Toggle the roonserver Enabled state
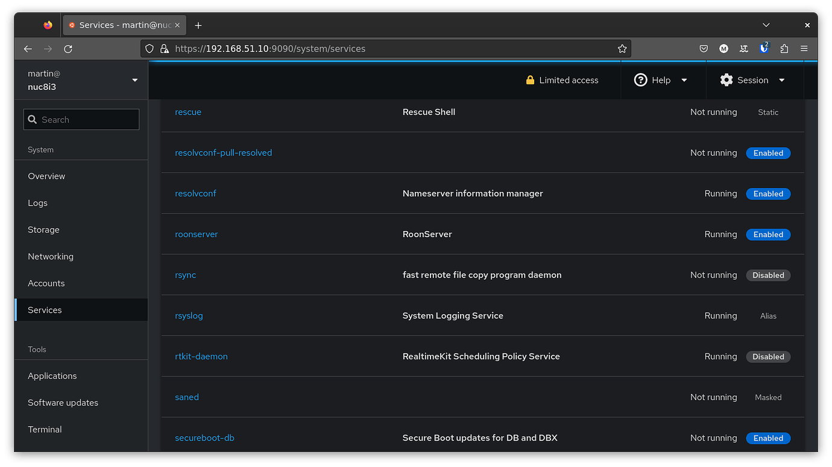 (x=768, y=234)
